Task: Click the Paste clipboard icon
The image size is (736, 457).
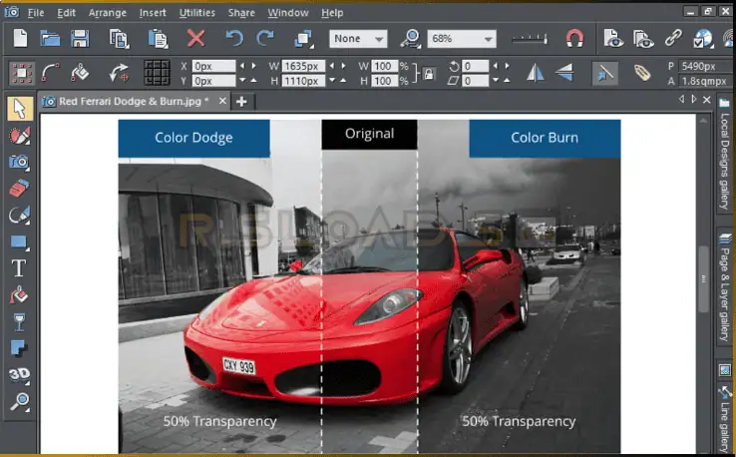Action: coord(158,38)
